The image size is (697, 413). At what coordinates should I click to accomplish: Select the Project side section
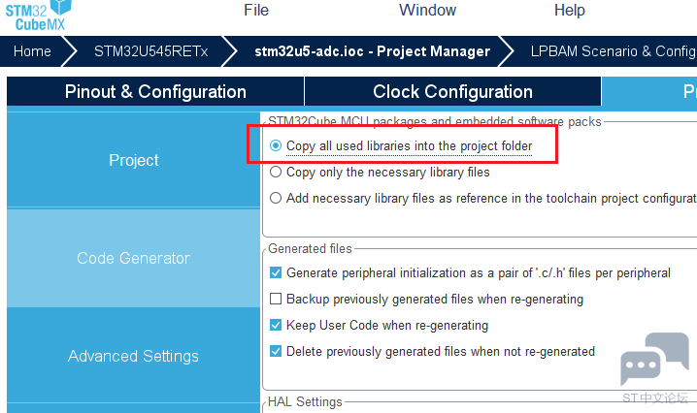(133, 160)
